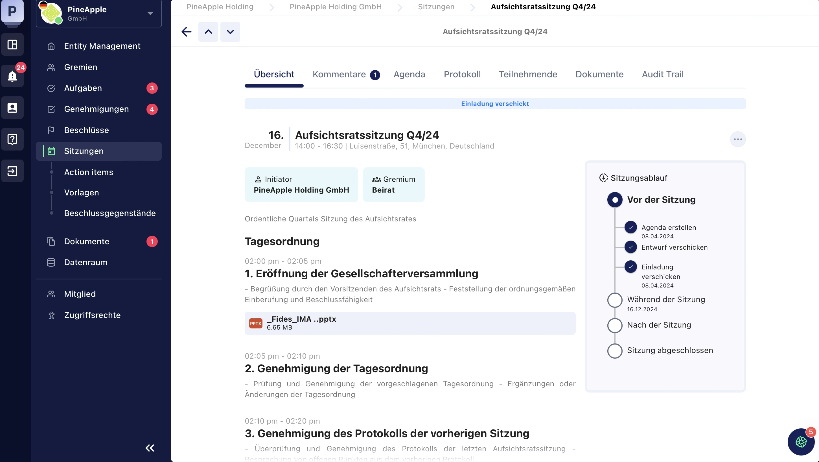Go to previous meeting with up chevron

(x=208, y=32)
